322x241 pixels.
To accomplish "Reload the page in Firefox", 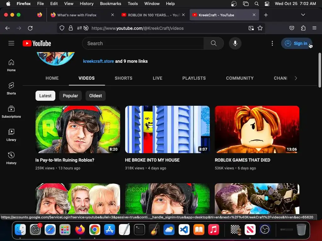I will (30, 28).
